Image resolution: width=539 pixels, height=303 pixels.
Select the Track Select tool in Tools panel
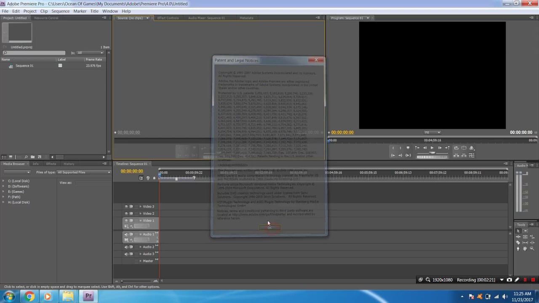click(525, 231)
